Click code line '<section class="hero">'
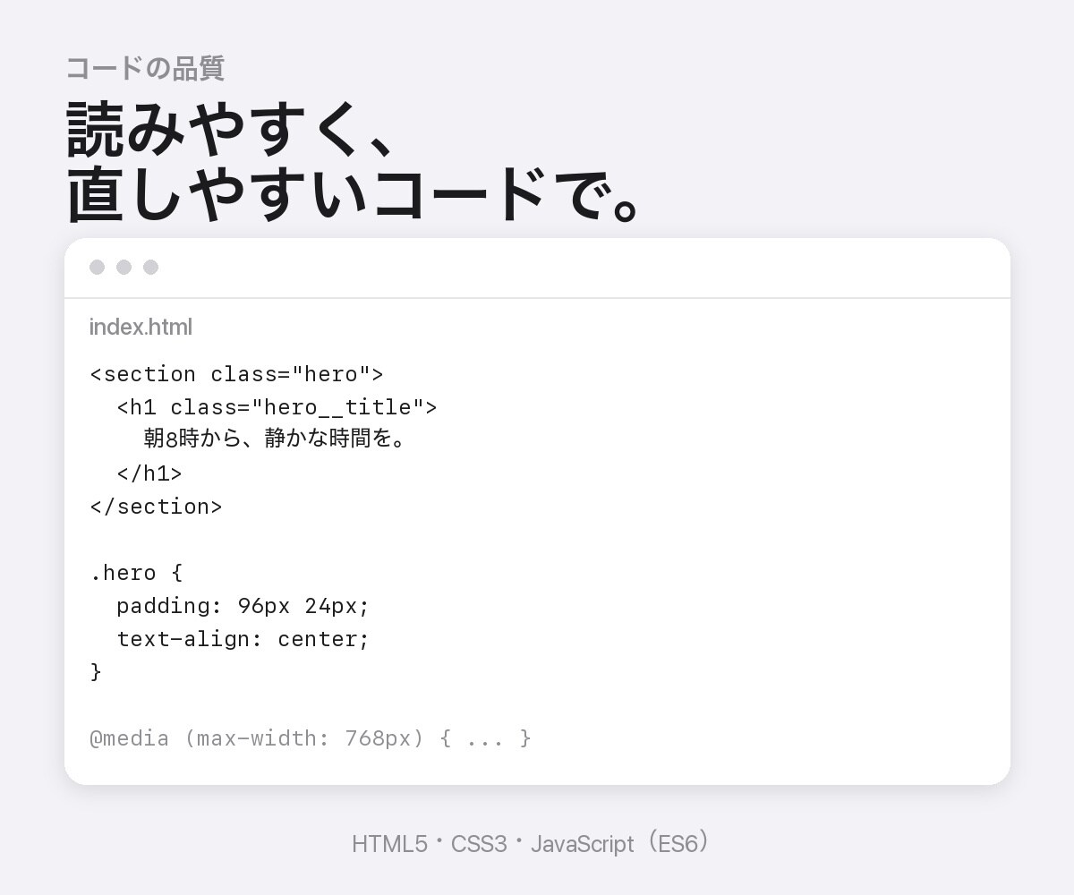 pyautogui.click(x=236, y=374)
